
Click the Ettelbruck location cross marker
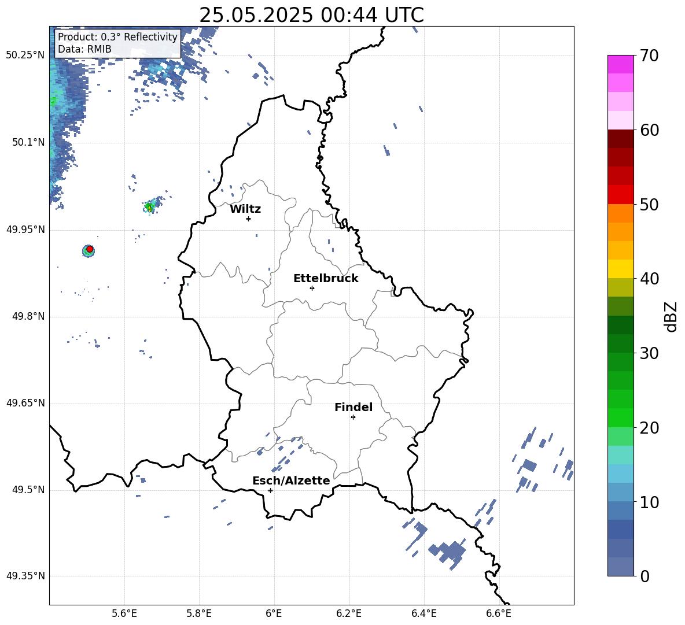(312, 288)
